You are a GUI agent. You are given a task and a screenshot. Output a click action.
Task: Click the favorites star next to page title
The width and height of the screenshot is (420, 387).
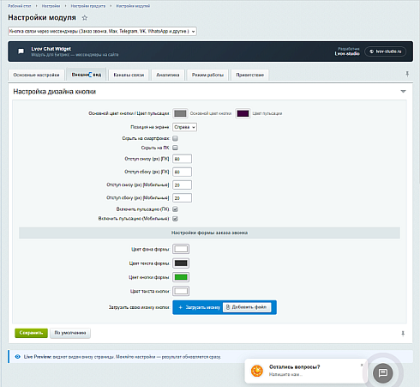85,18
